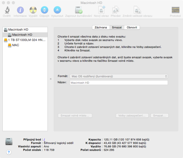
Task: Switch to the Záchrana tab
Action: coord(101,27)
